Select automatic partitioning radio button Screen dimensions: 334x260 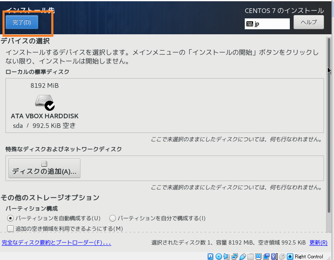click(x=10, y=218)
